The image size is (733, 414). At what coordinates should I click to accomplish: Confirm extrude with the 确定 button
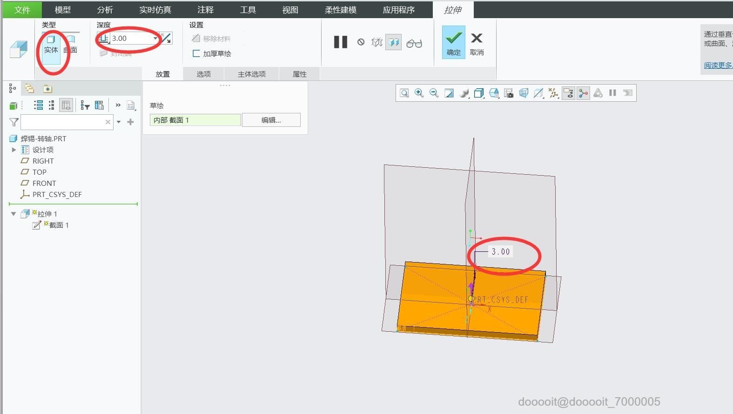(454, 42)
